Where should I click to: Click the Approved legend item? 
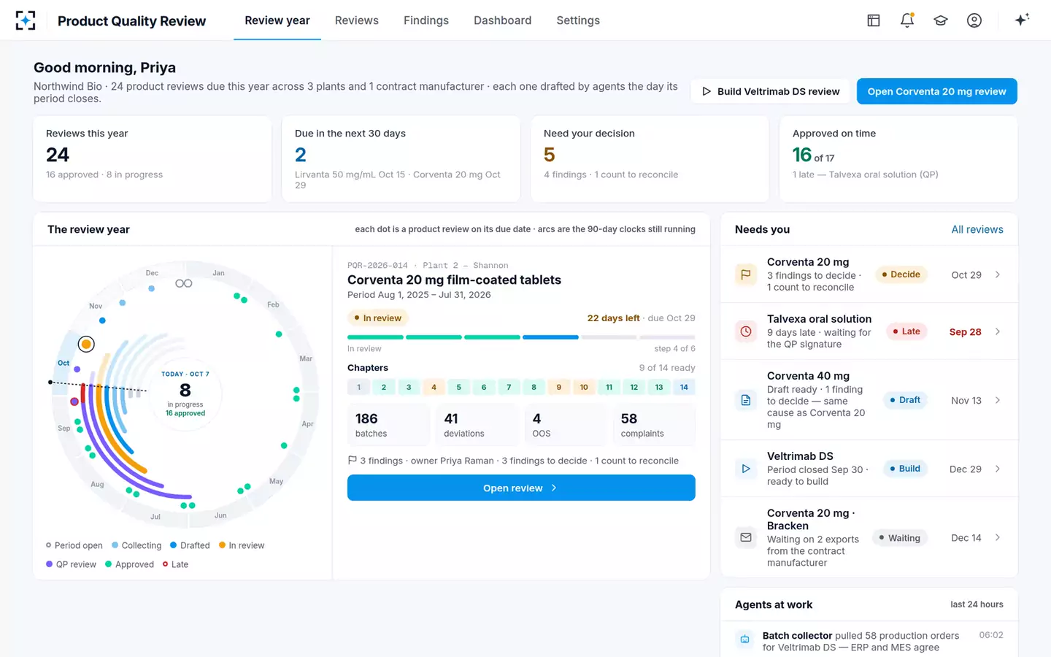point(129,564)
